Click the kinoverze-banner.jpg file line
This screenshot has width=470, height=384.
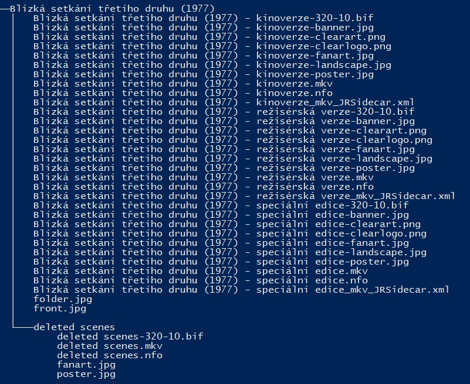tap(203, 28)
